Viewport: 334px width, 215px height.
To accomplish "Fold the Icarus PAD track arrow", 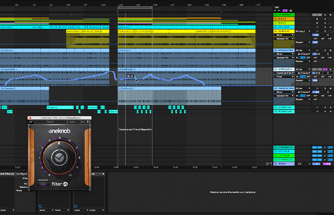I will point(275,51).
